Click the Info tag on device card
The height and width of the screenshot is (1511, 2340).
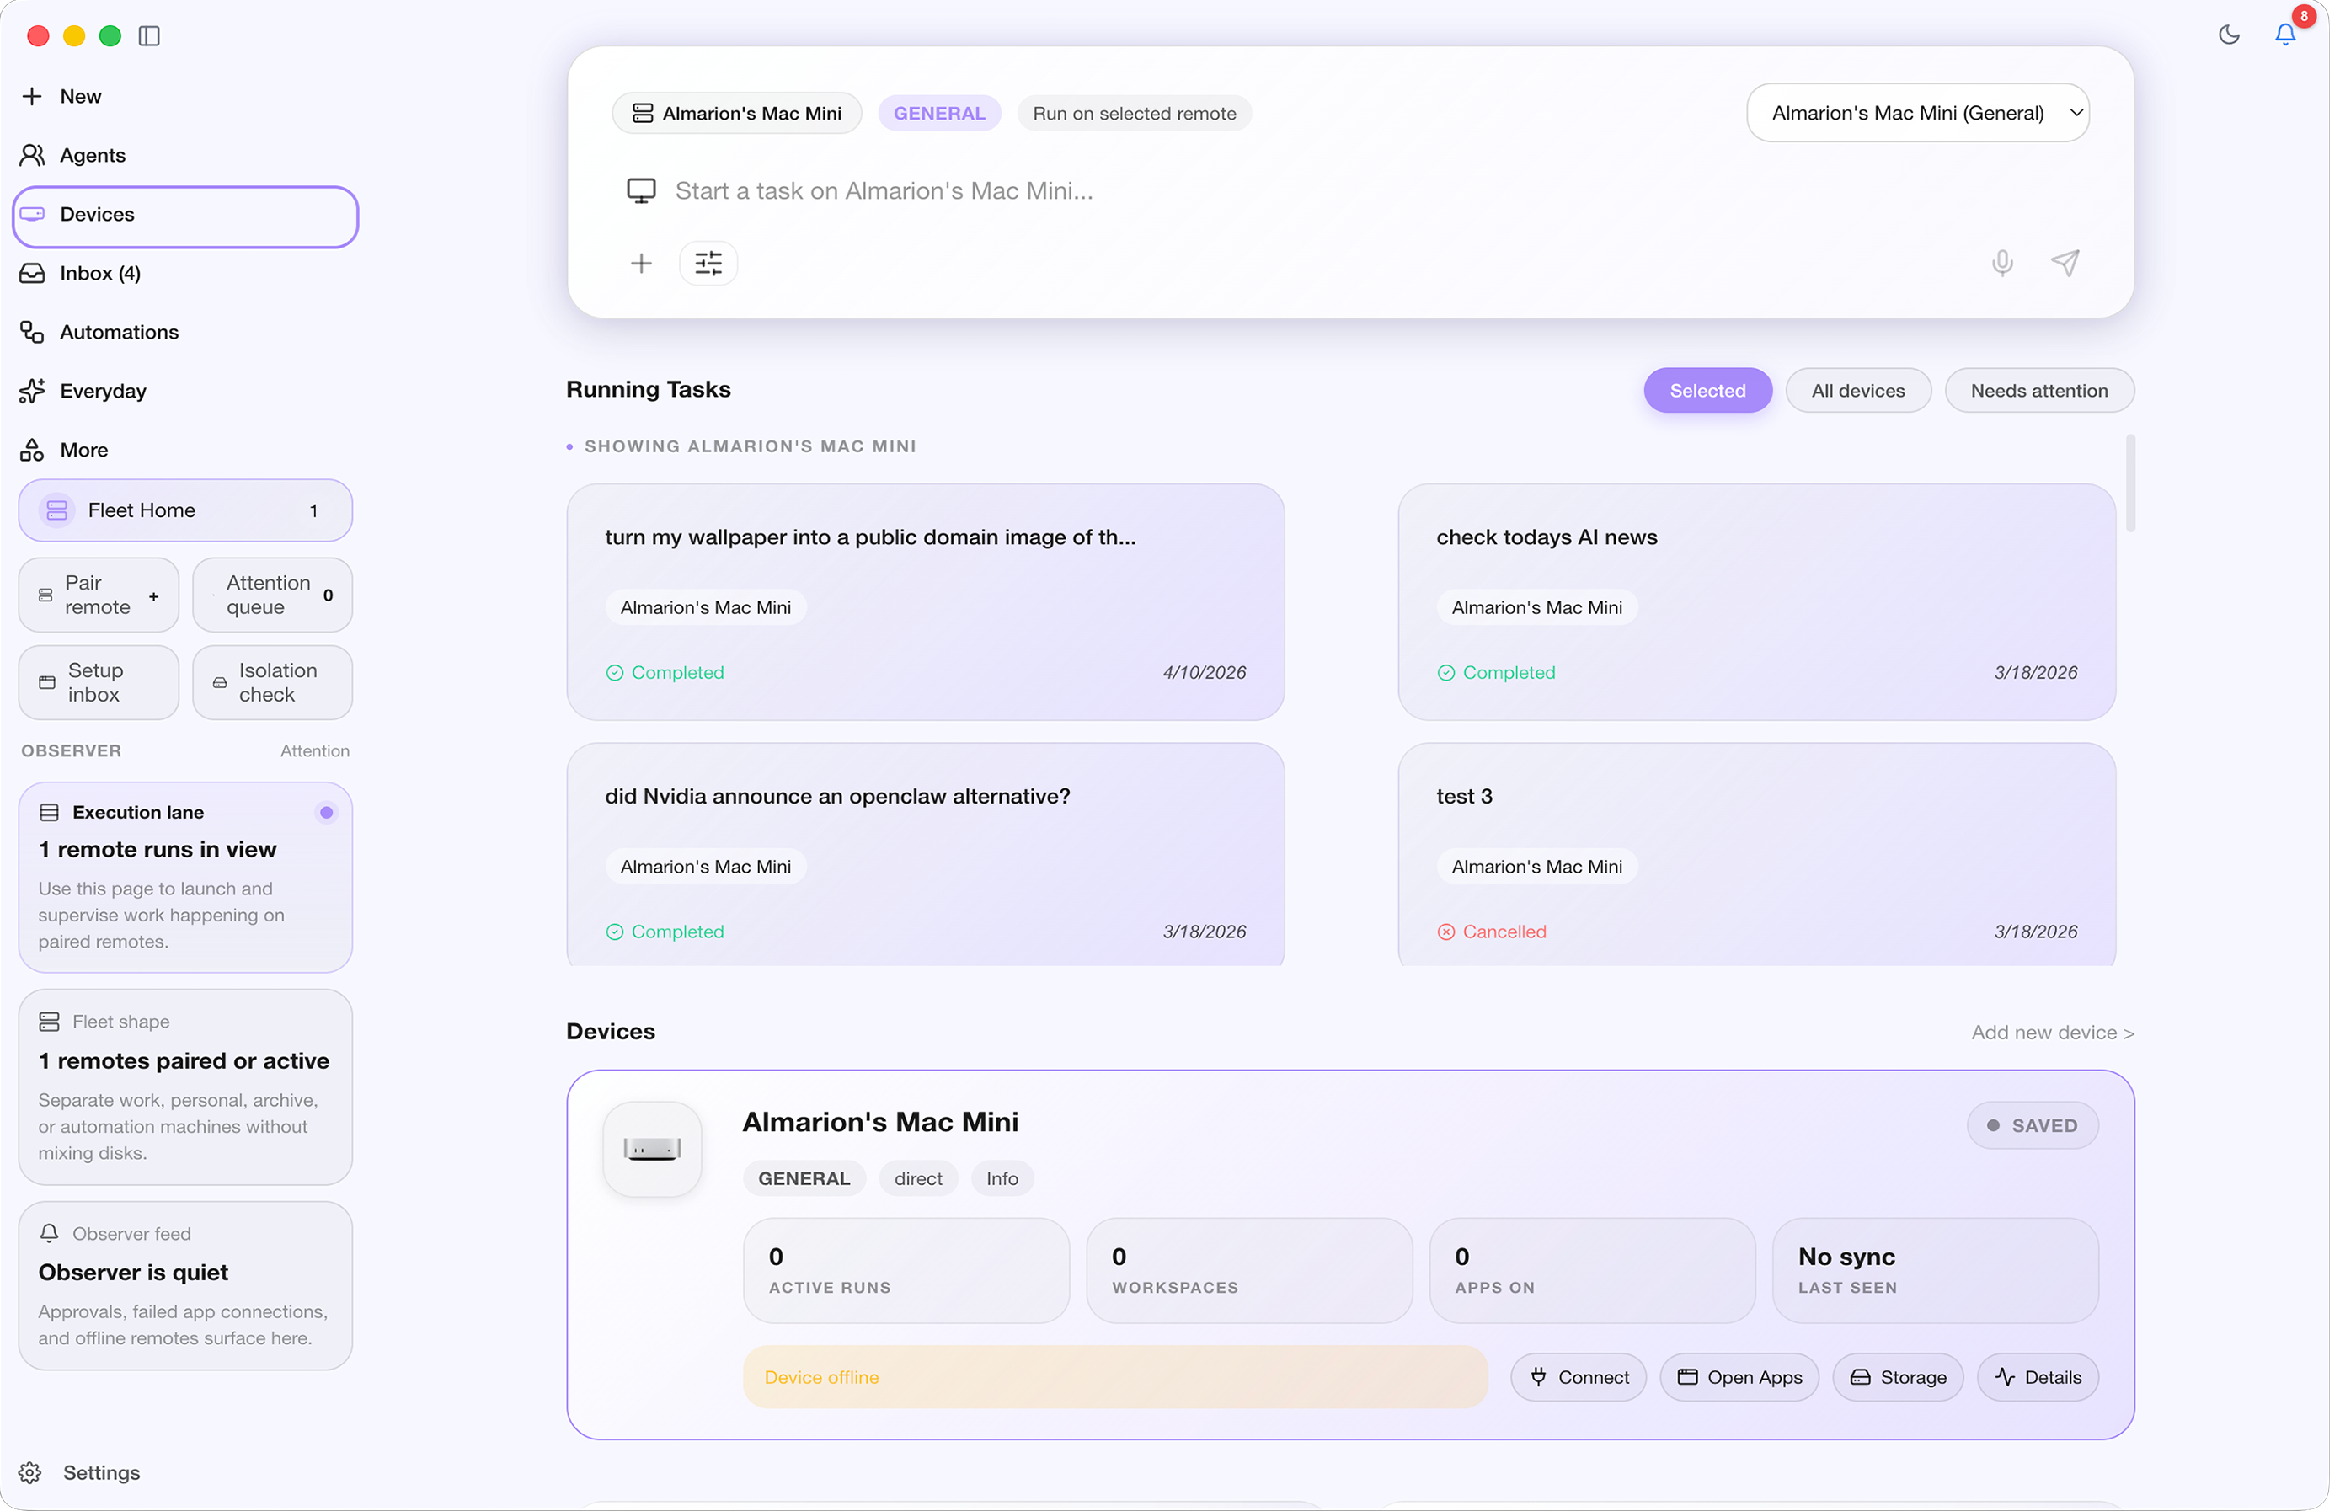pos(1002,1178)
